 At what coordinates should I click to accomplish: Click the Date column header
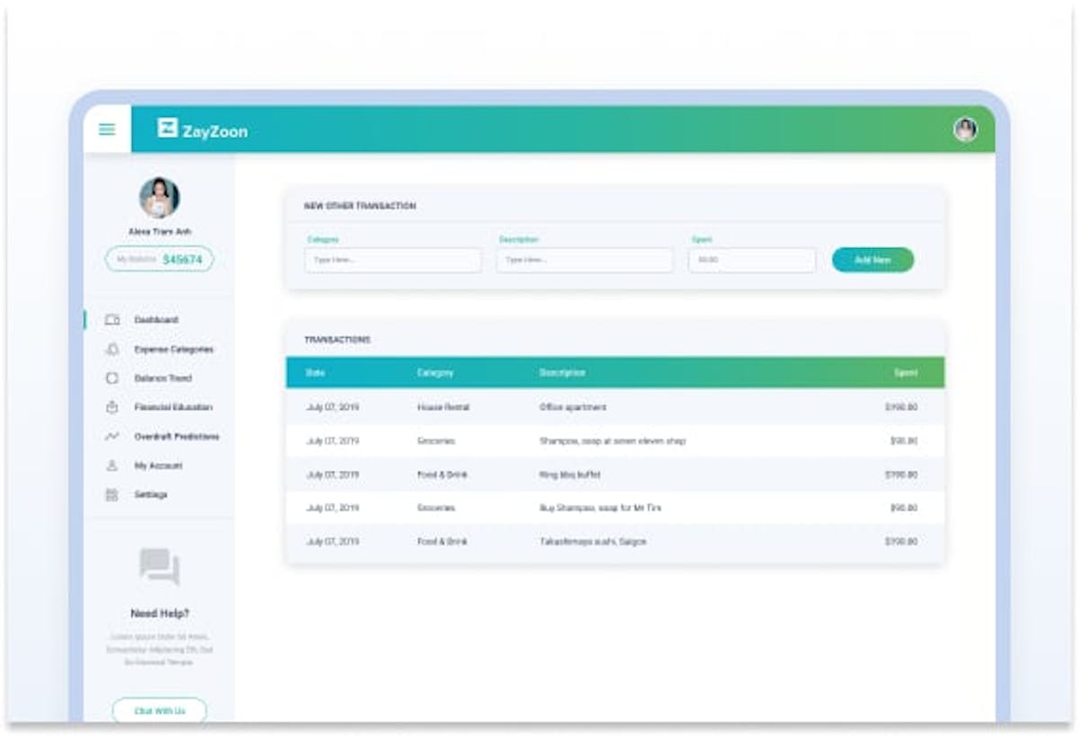point(315,372)
